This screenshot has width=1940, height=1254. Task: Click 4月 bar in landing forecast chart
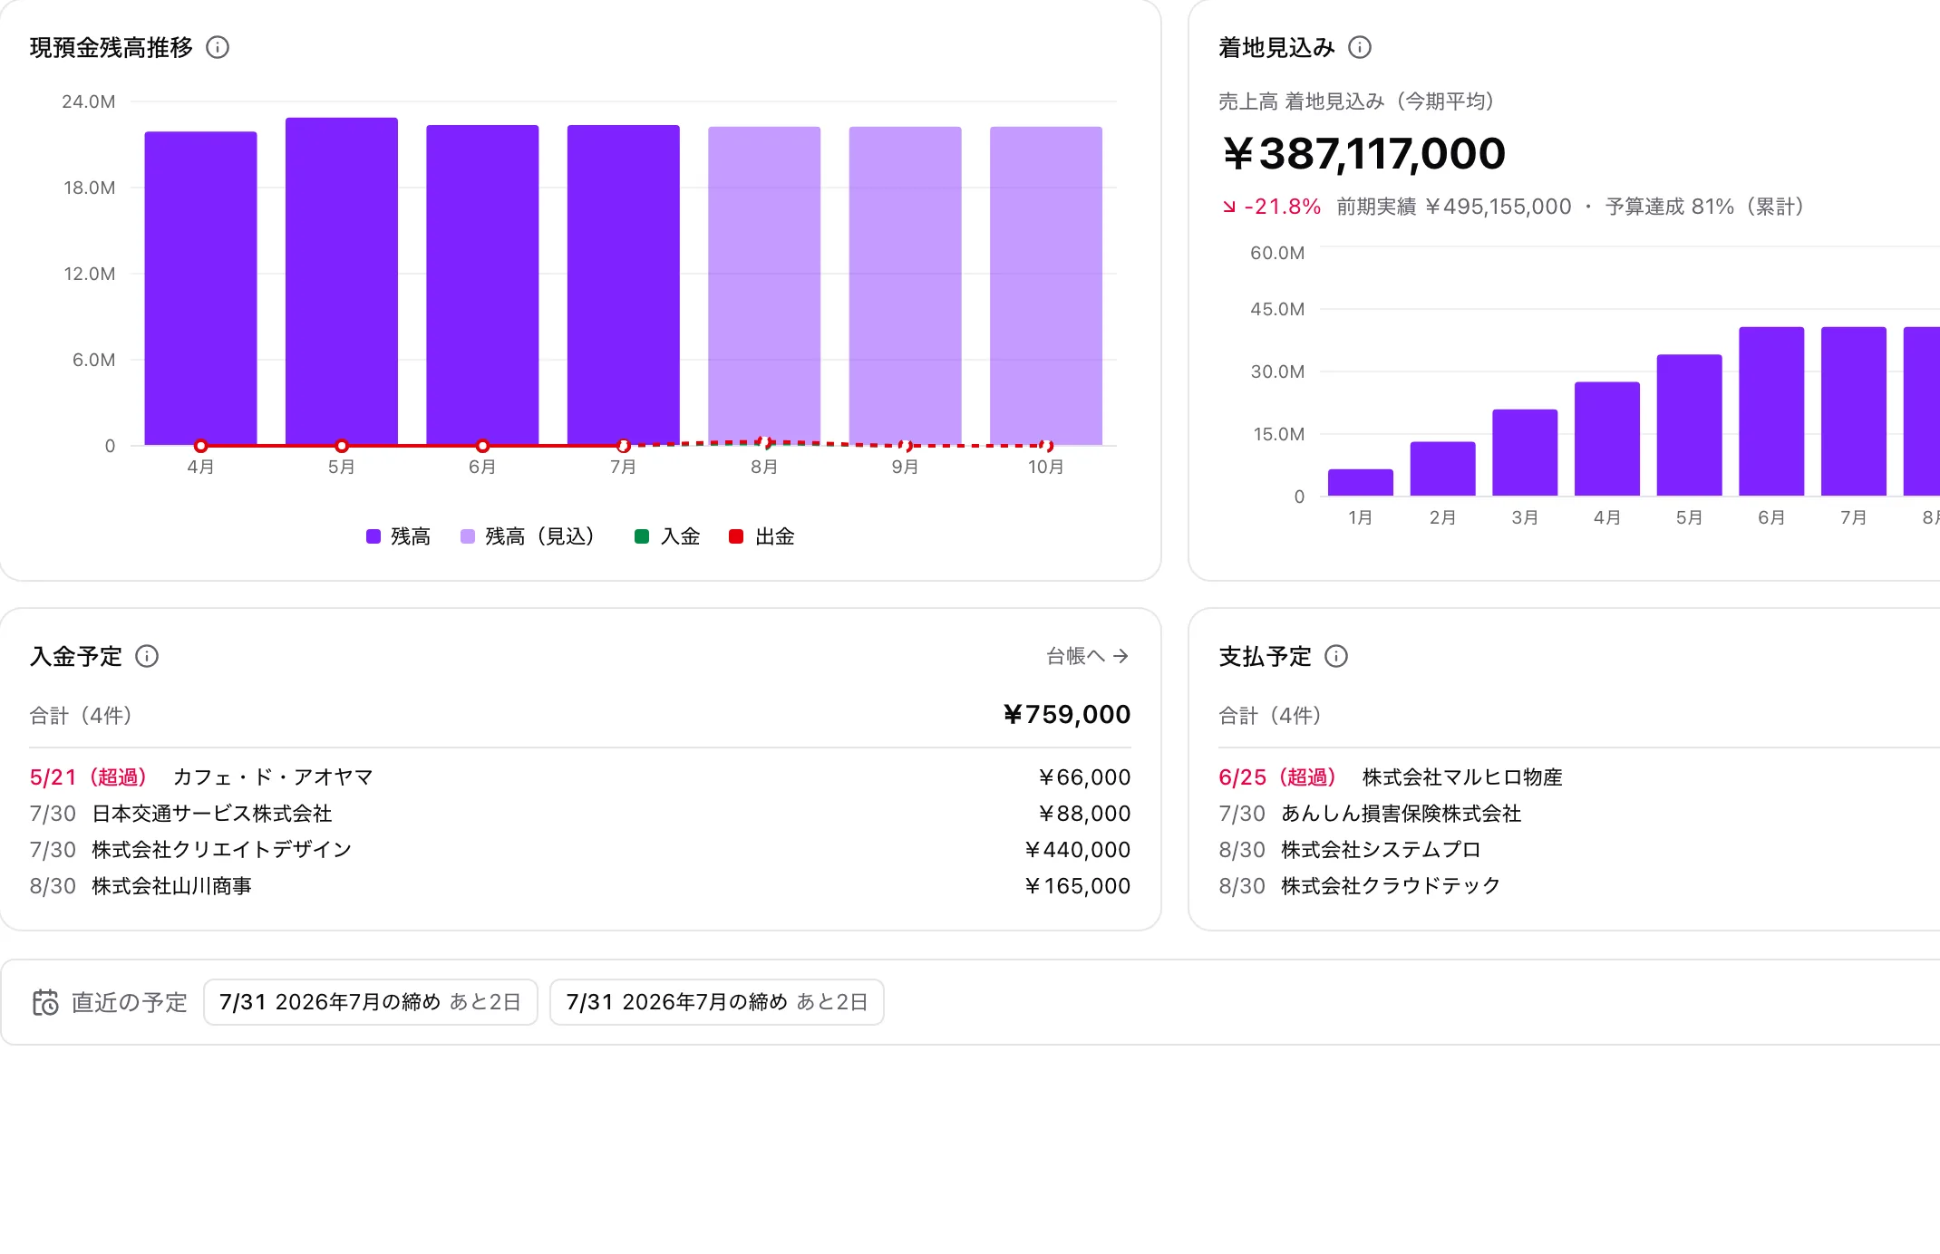(x=1607, y=439)
